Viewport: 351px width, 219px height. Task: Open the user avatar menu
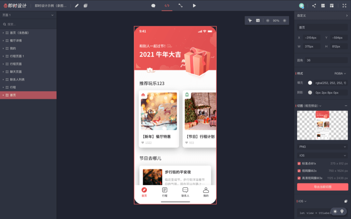point(302,6)
